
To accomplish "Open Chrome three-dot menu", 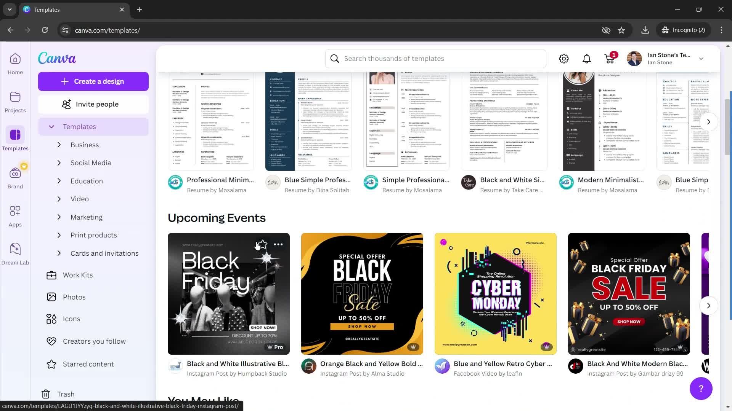I will click(x=721, y=30).
